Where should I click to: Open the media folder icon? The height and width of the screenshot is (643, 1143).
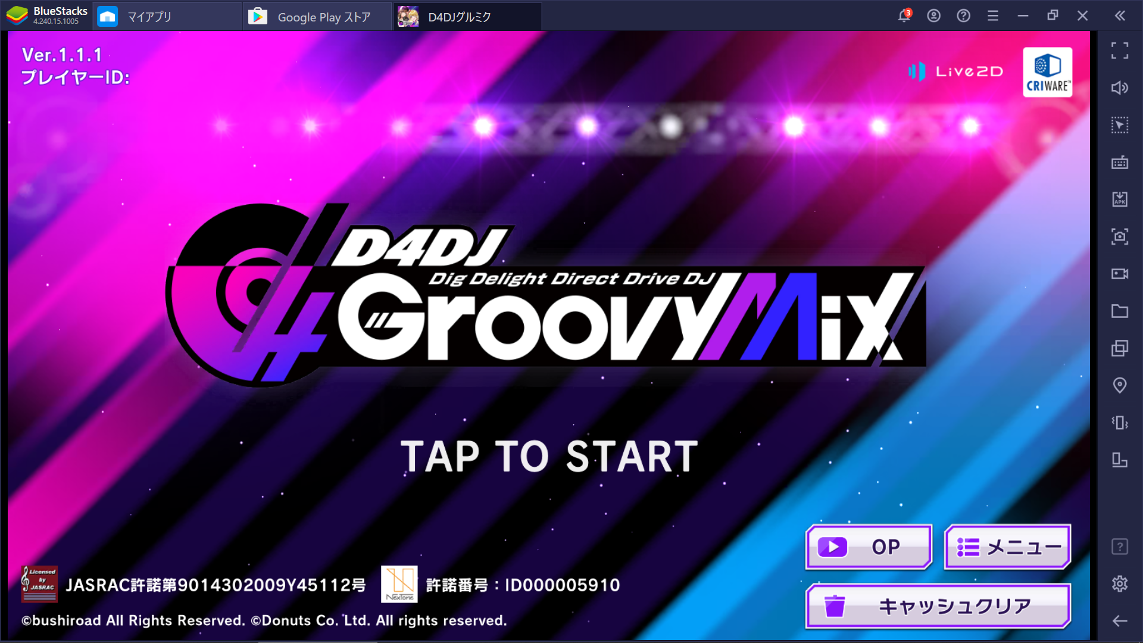click(x=1120, y=311)
